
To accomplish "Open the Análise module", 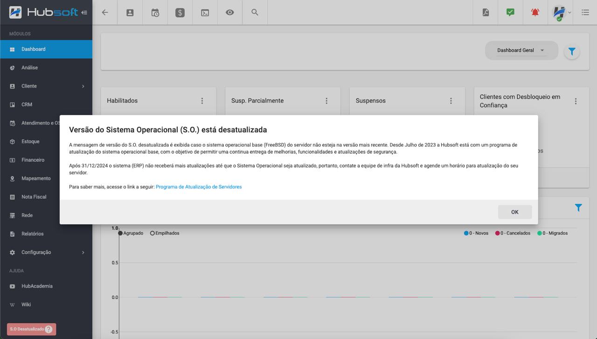I will coord(46,68).
